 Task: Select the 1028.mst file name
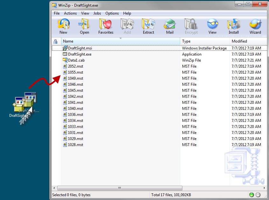tap(75, 145)
